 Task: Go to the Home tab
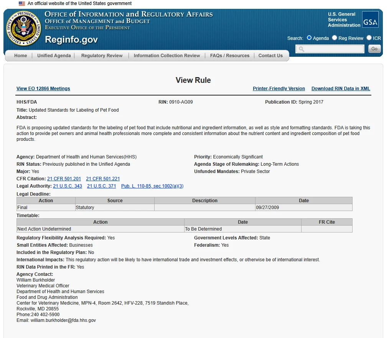[21, 56]
